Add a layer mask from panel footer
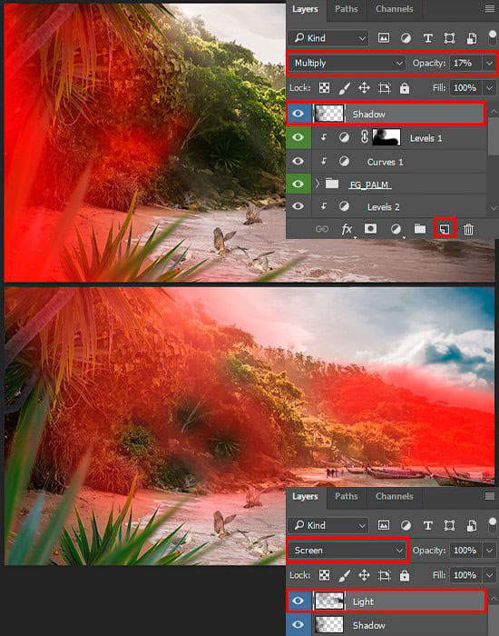Image resolution: width=499 pixels, height=636 pixels. [370, 229]
